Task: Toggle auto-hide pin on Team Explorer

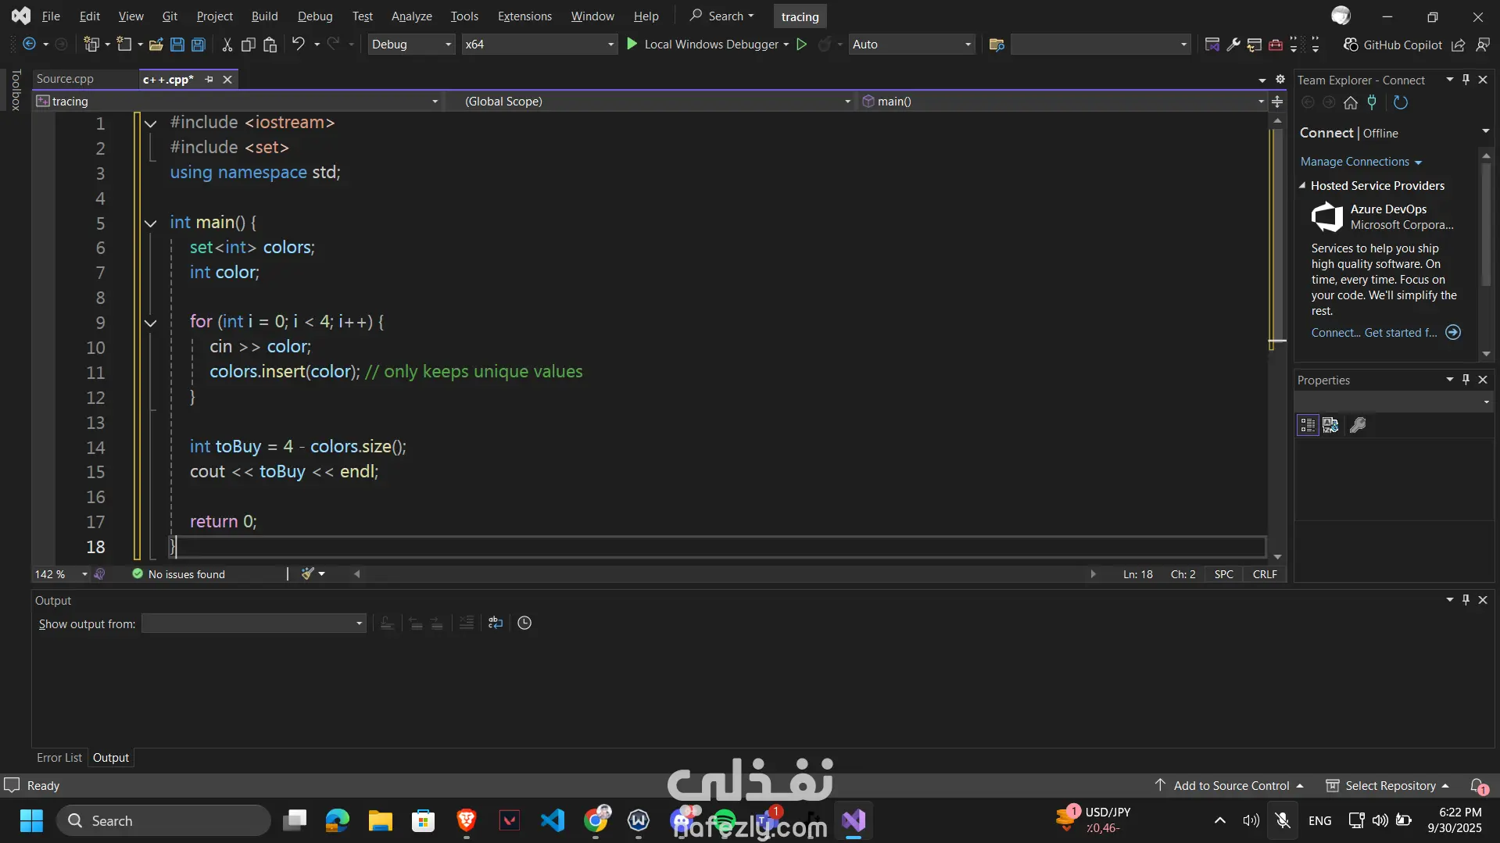Action: 1466,80
